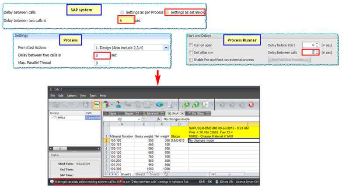Click the gray Run-with-check icon

[232, 104]
